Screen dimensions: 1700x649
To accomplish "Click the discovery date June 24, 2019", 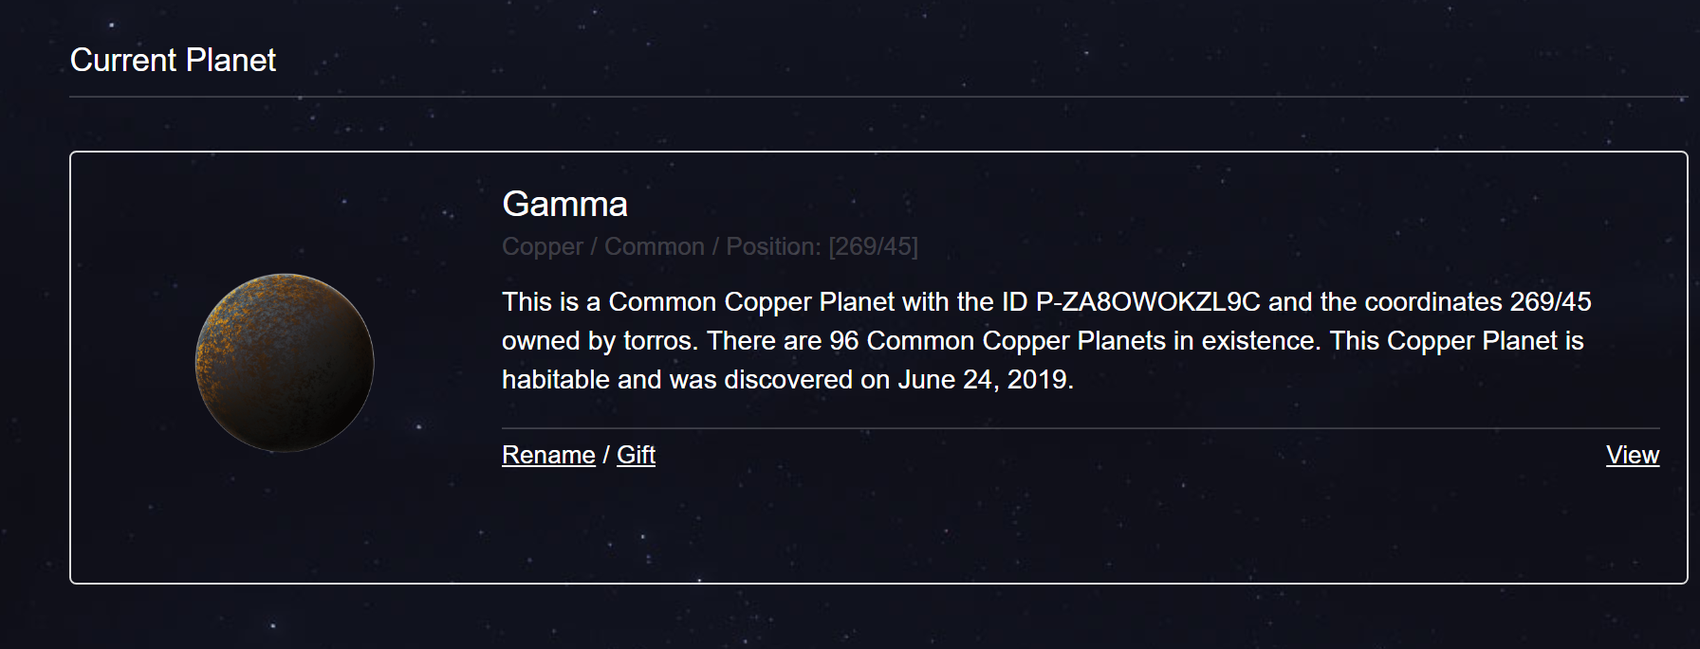I will [984, 380].
